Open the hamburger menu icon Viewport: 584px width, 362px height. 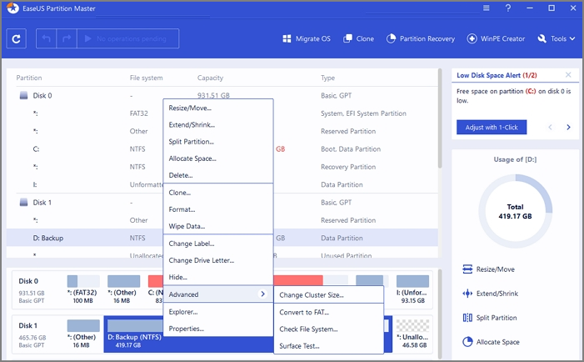486,8
